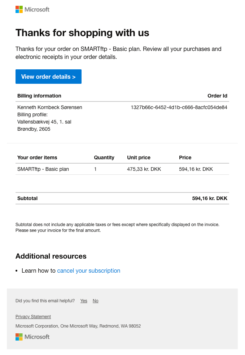245x355 pixels.
Task: Click the unit price 475,33 kr. DKK
Action: tap(144, 169)
